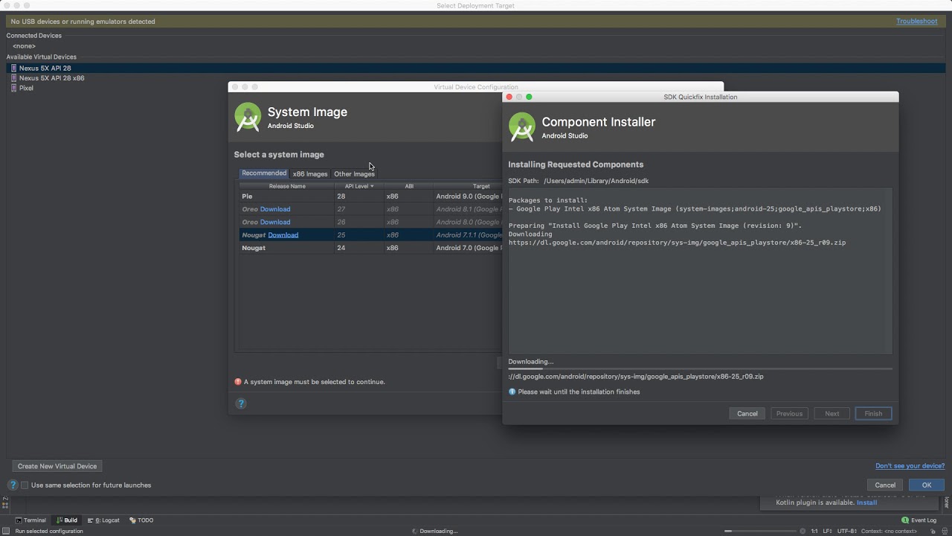This screenshot has height=536, width=952.
Task: Click the Structure side tool window icon
Action: coord(4,505)
